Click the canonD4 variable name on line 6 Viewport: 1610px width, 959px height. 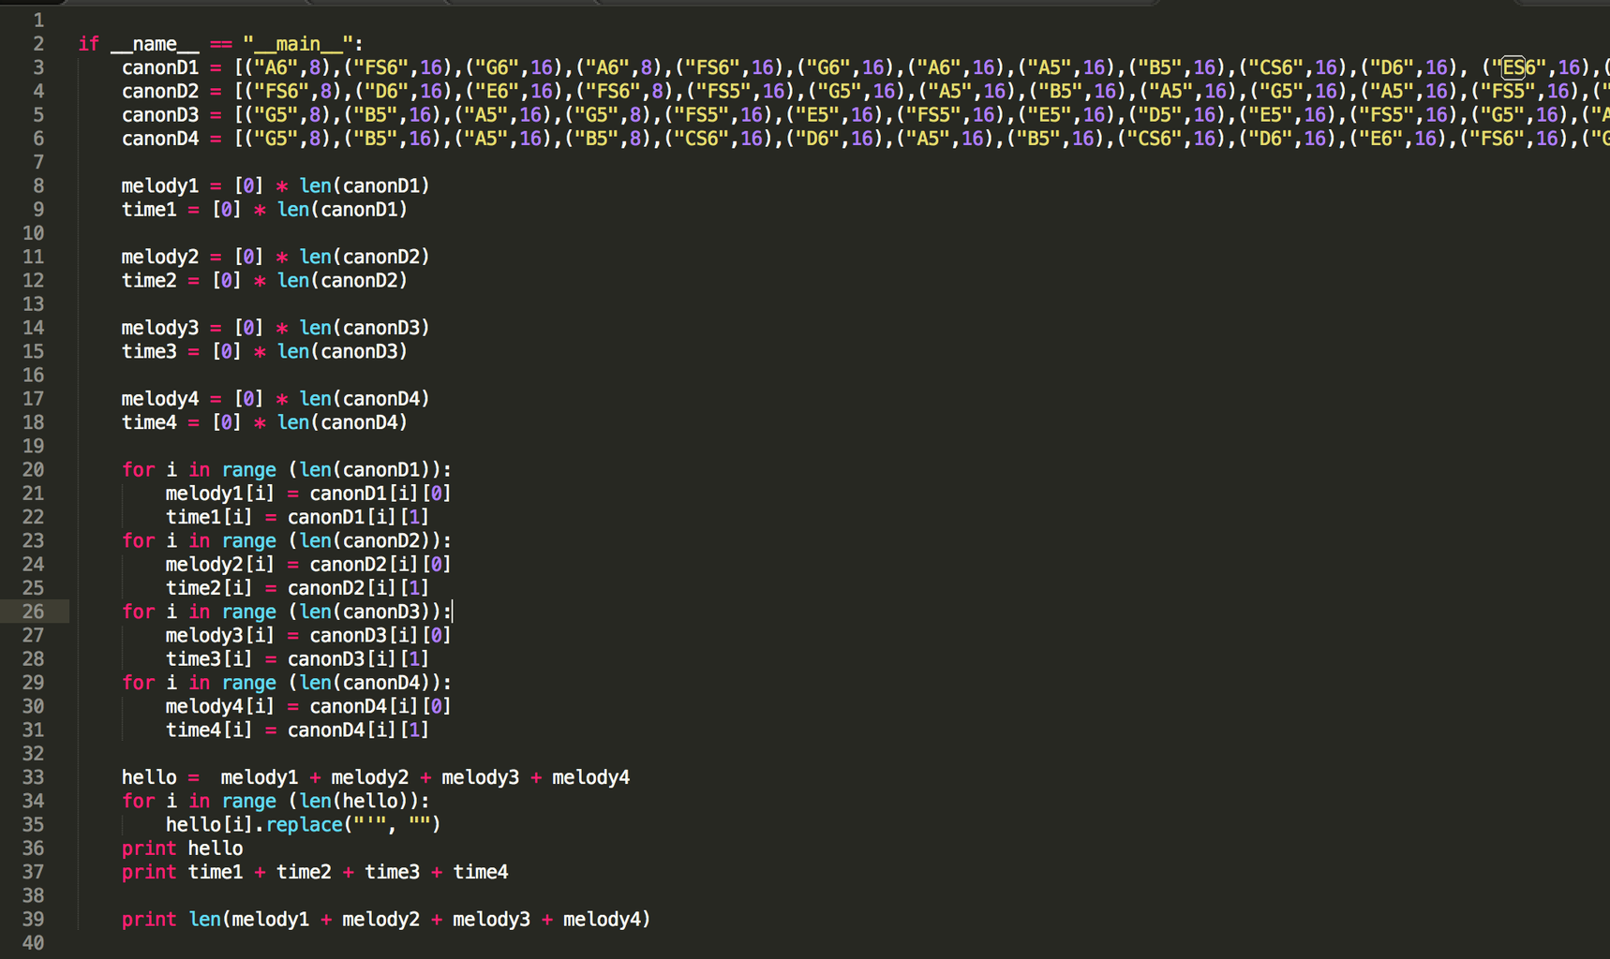pyautogui.click(x=160, y=139)
